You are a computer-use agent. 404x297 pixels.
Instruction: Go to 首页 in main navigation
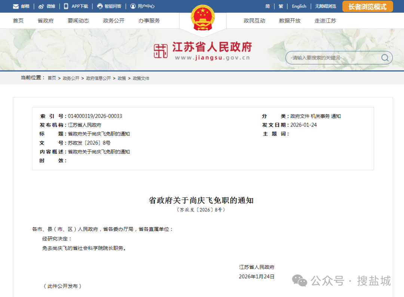click(x=18, y=21)
